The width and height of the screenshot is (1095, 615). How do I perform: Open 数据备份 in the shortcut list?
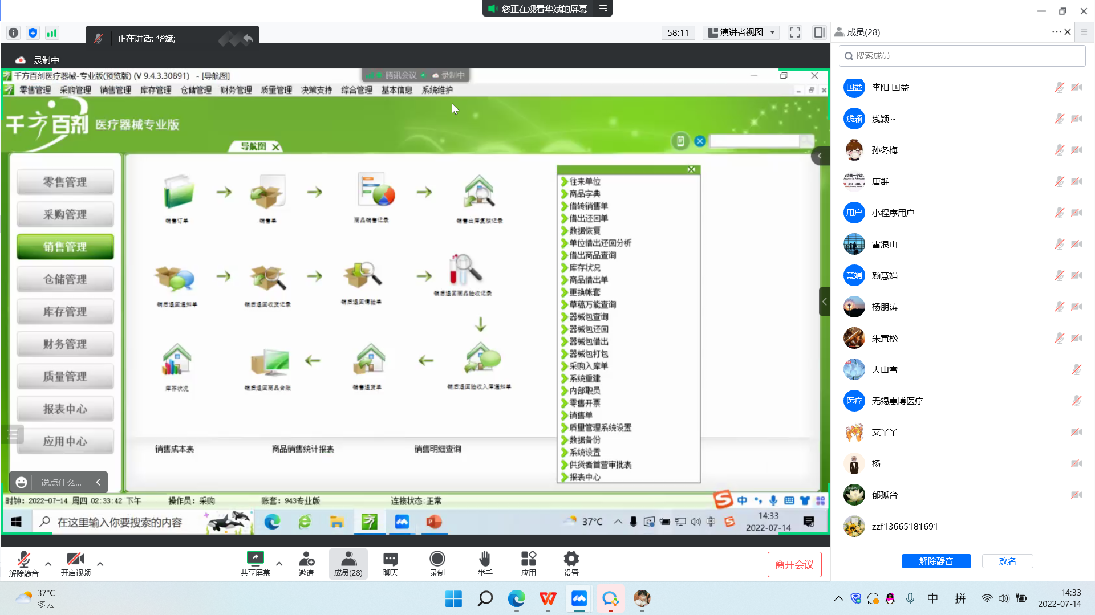[x=585, y=440]
